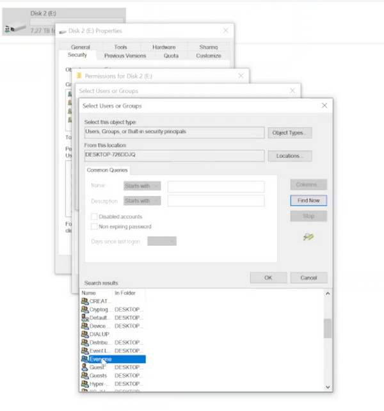Open the Description 'Starts with' dropdown
384x411 pixels.
[x=142, y=201]
